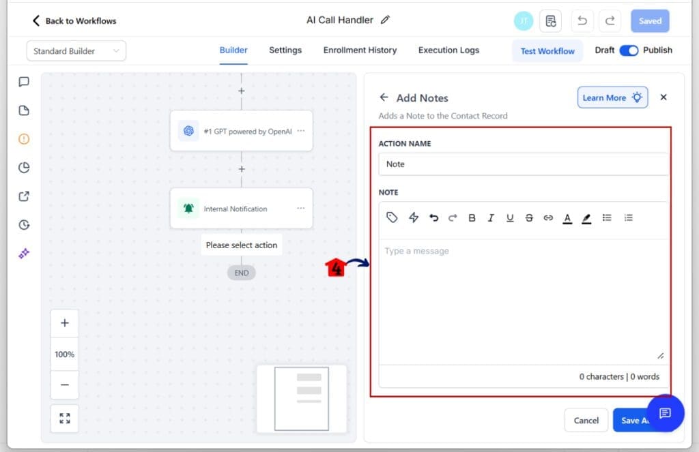
Task: Apply underline formatting in note editor
Action: (510, 218)
